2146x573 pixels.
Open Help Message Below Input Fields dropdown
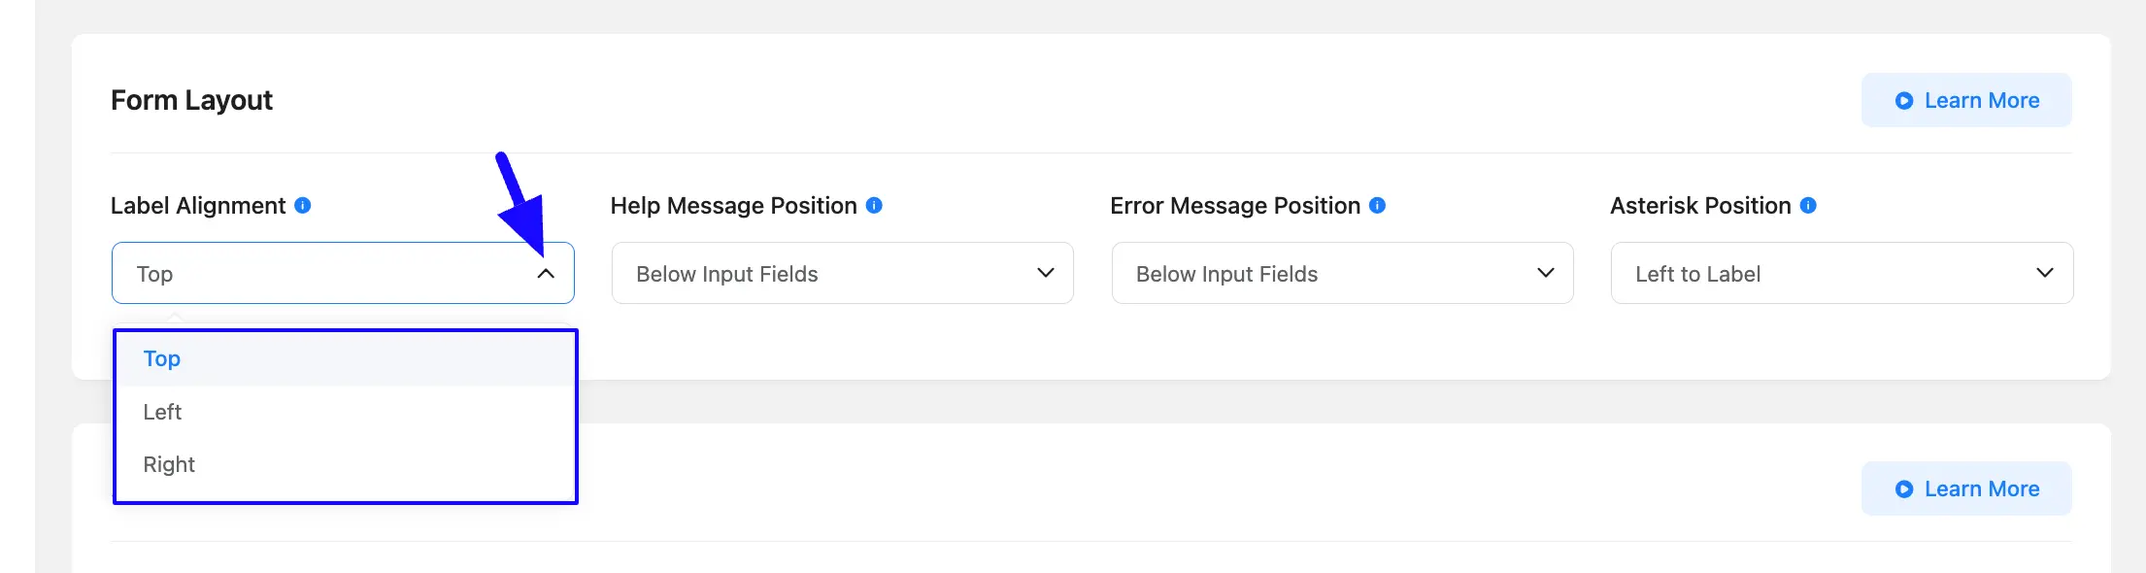843,273
